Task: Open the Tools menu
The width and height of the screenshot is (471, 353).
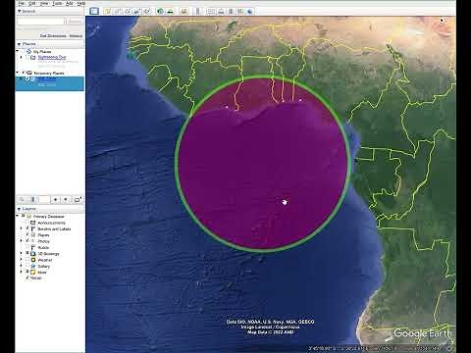Action: coord(58,3)
